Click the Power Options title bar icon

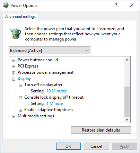coord(6,5)
